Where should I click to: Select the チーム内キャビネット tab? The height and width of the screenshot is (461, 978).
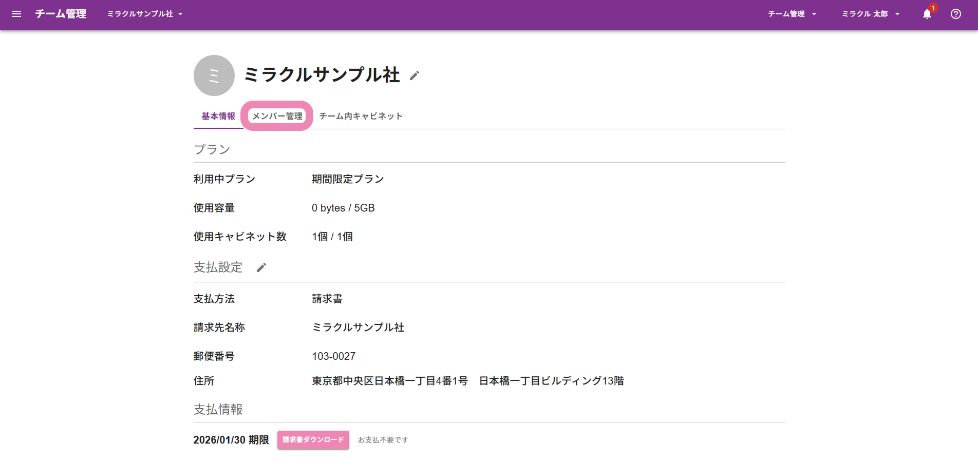[x=361, y=116]
